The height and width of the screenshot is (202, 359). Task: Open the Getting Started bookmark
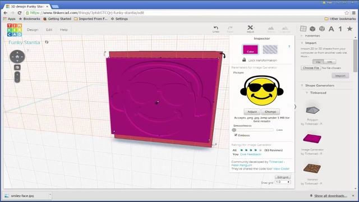[x=57, y=19]
